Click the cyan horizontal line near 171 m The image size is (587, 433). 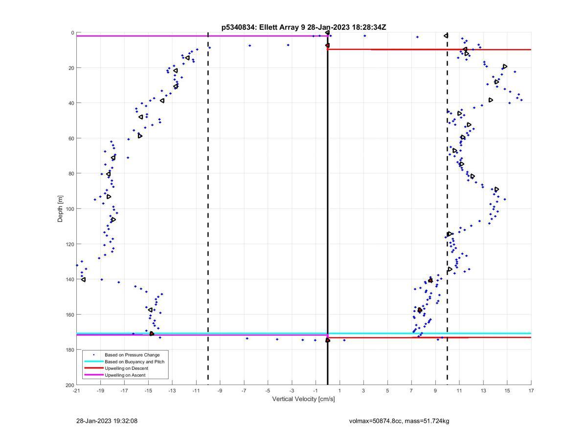pos(304,333)
